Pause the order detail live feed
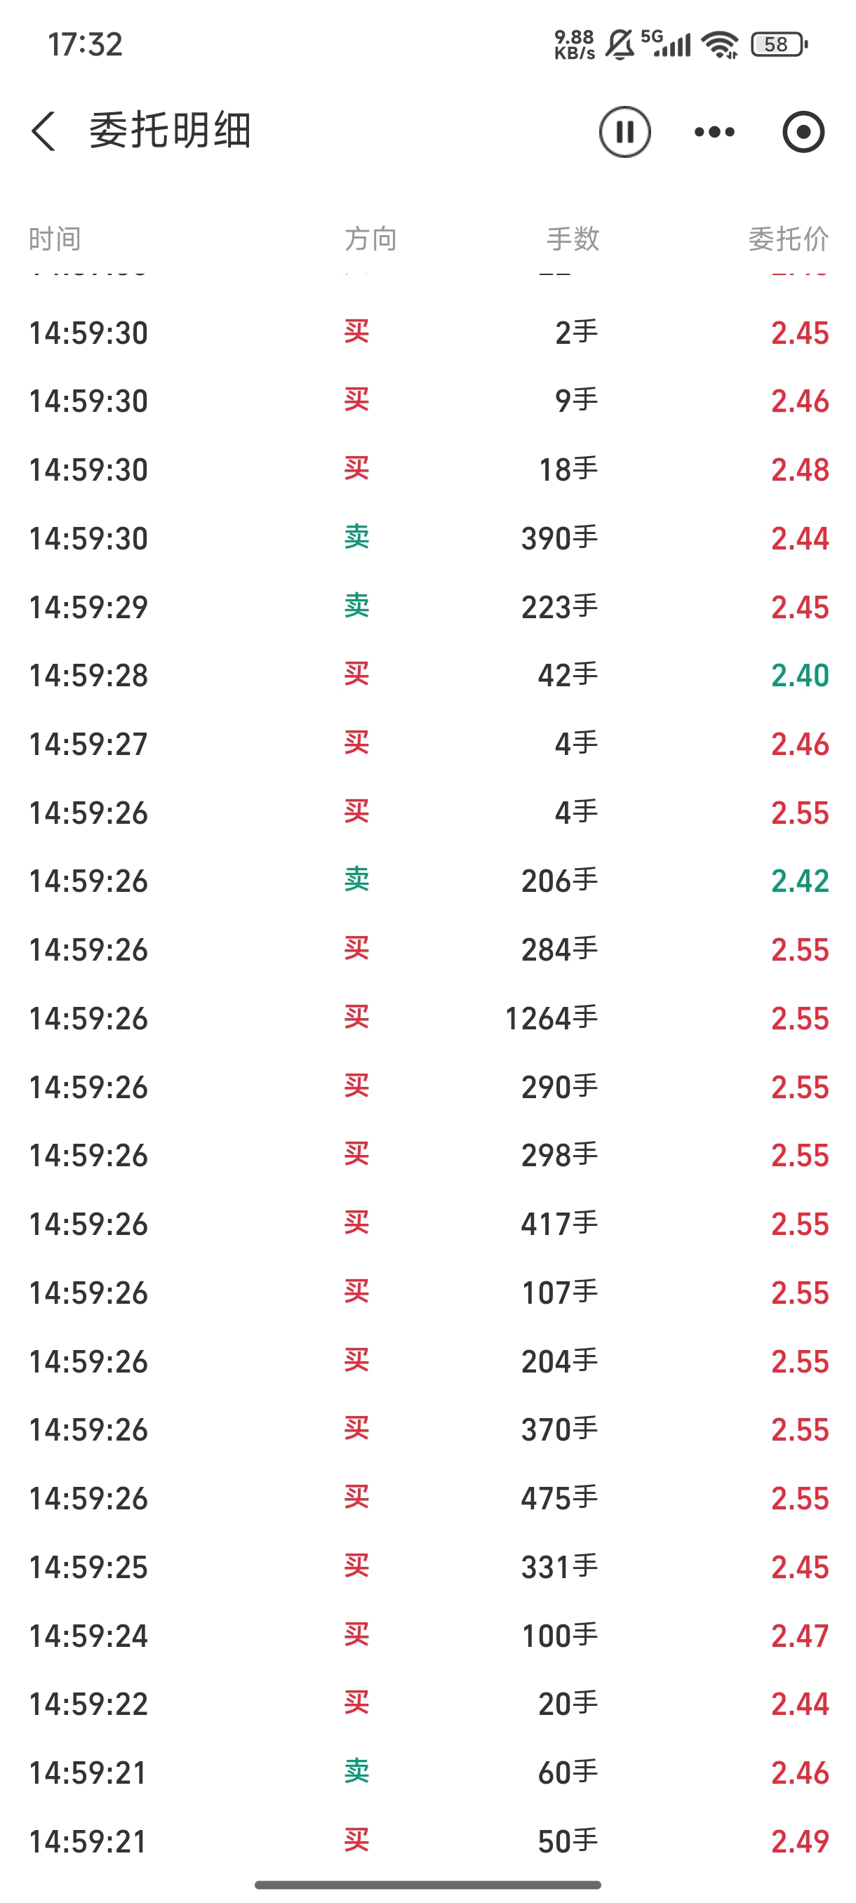 pos(624,132)
